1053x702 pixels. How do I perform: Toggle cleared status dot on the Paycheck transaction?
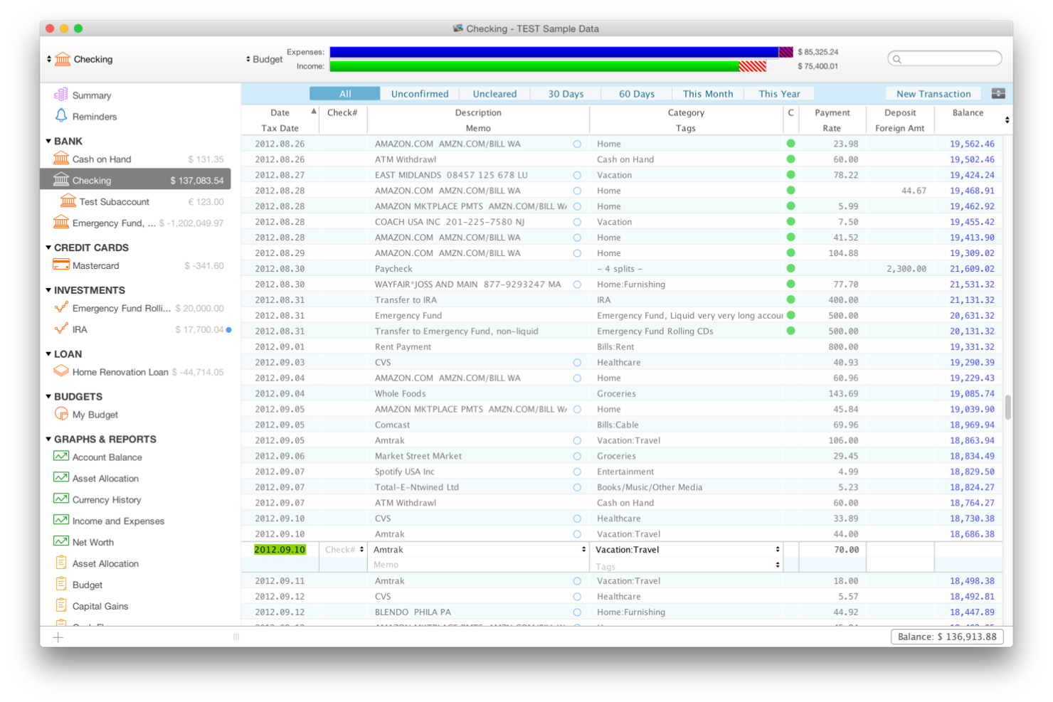coord(790,268)
